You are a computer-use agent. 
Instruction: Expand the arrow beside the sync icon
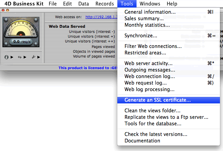click(x=25, y=57)
